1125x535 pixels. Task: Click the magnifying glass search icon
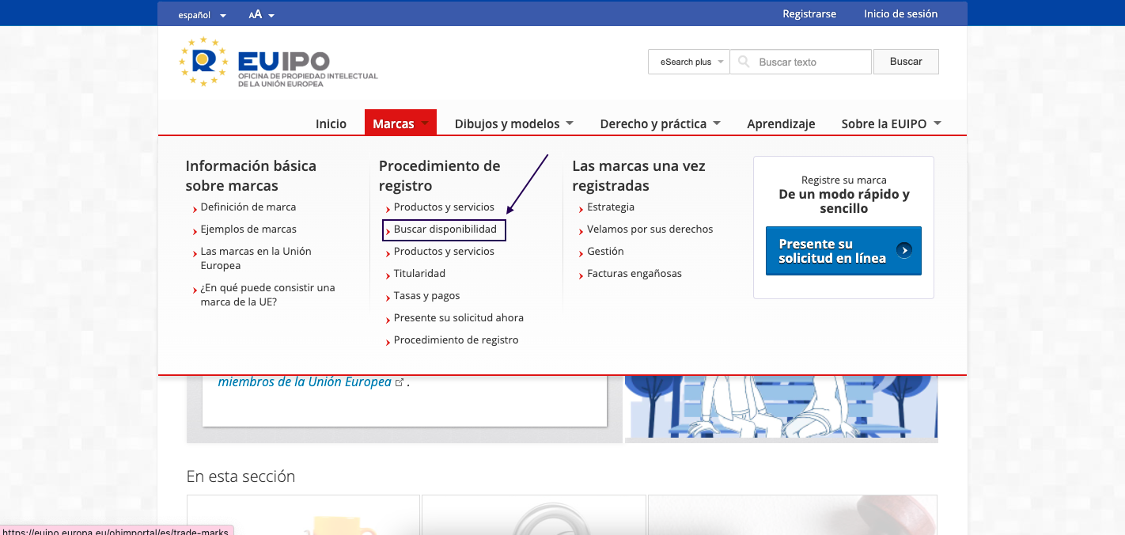click(x=744, y=61)
